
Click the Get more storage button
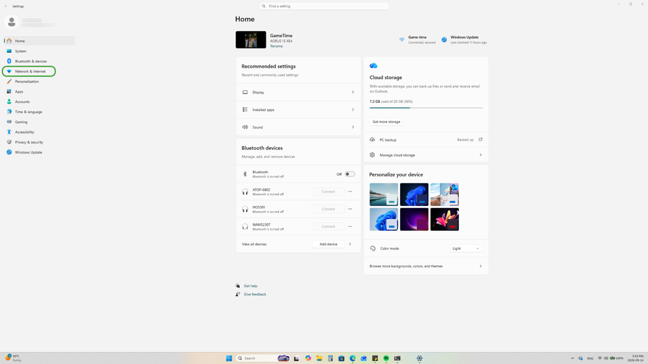(x=387, y=122)
